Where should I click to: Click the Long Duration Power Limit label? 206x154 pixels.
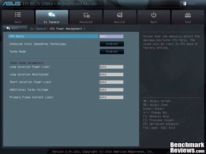(x=30, y=67)
